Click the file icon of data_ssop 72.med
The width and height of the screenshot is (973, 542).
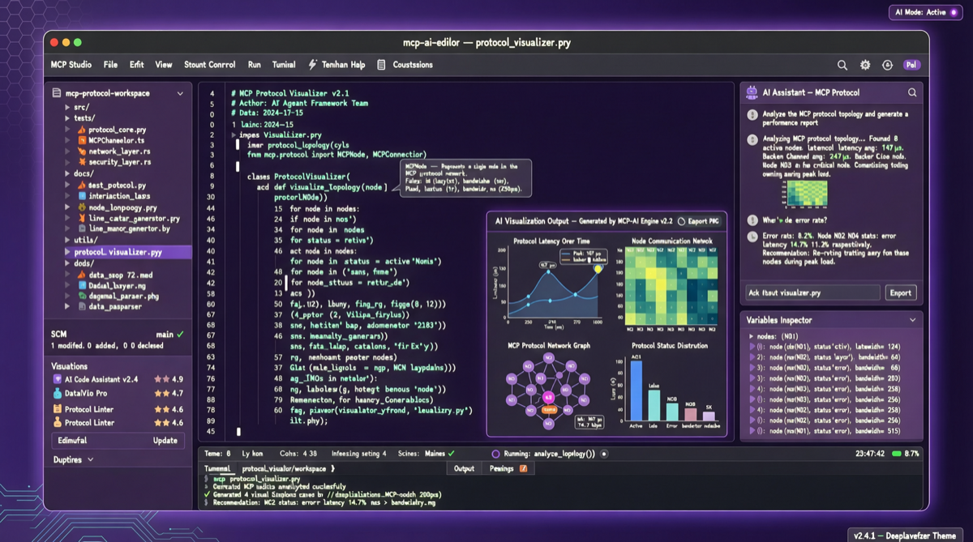[x=82, y=275]
